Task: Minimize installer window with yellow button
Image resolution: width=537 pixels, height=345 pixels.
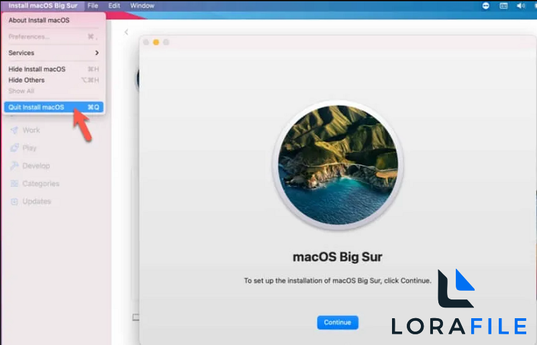Action: coord(156,42)
